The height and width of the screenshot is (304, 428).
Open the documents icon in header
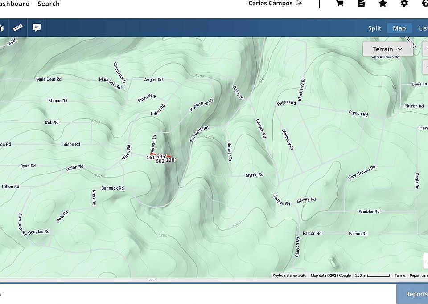pyautogui.click(x=361, y=4)
